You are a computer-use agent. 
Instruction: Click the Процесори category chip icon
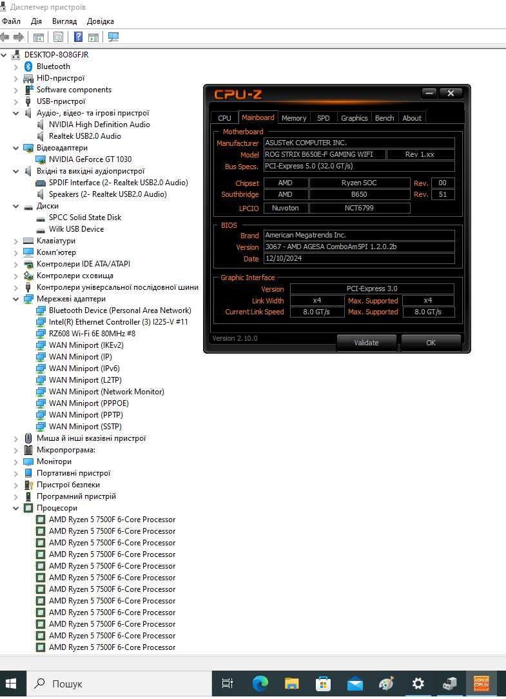click(x=28, y=508)
